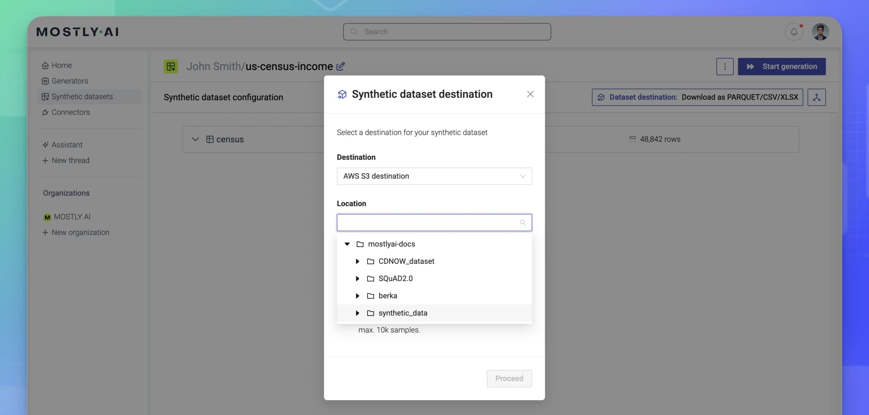Collapse the census table row
This screenshot has height=415, width=869.
(195, 139)
